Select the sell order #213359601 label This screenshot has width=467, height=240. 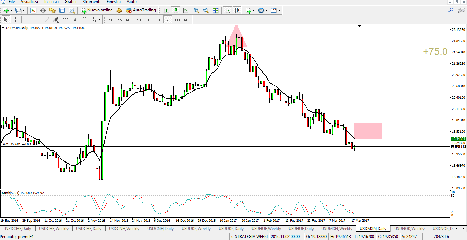18,144
